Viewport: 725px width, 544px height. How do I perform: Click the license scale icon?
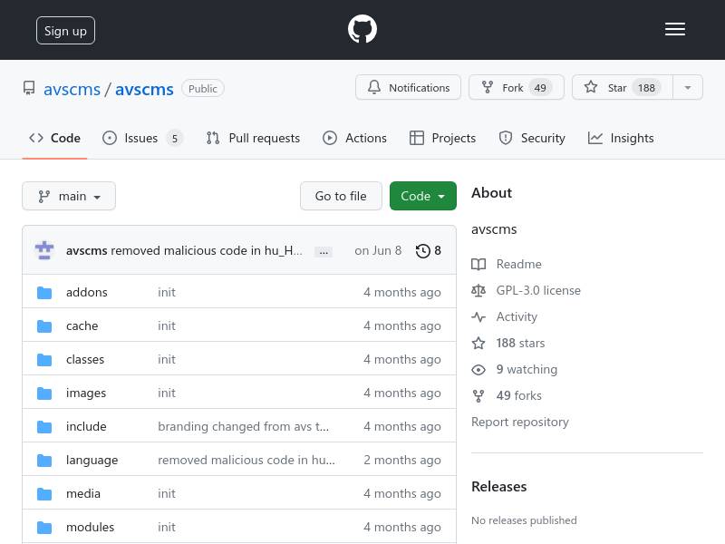(478, 290)
